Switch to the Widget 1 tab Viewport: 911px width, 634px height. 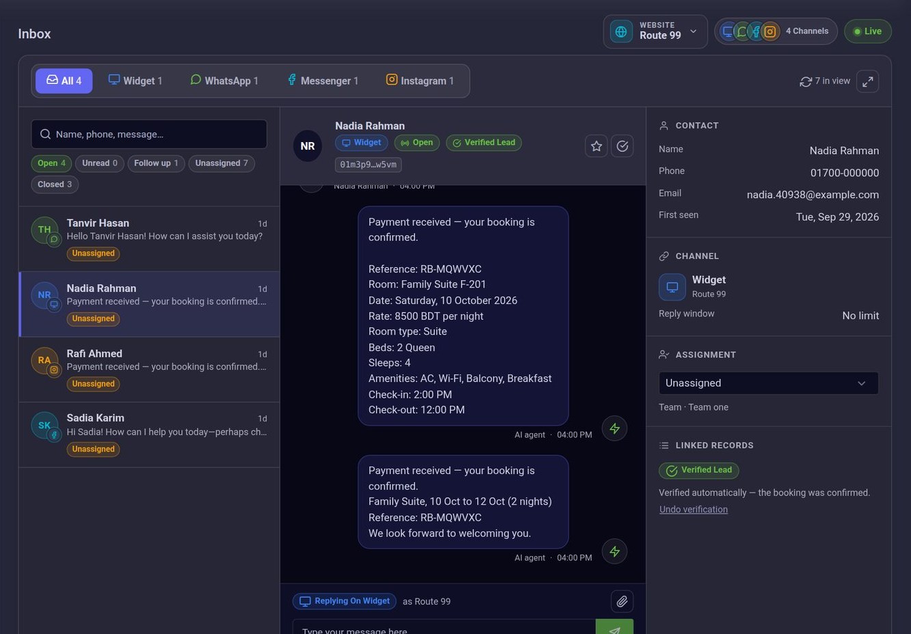(x=135, y=81)
